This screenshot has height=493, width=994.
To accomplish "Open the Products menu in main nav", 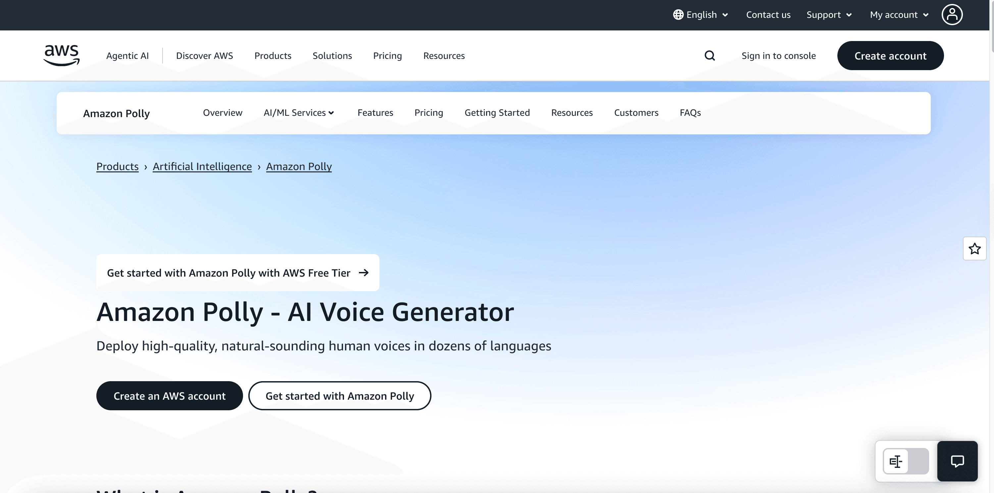I will [x=273, y=56].
